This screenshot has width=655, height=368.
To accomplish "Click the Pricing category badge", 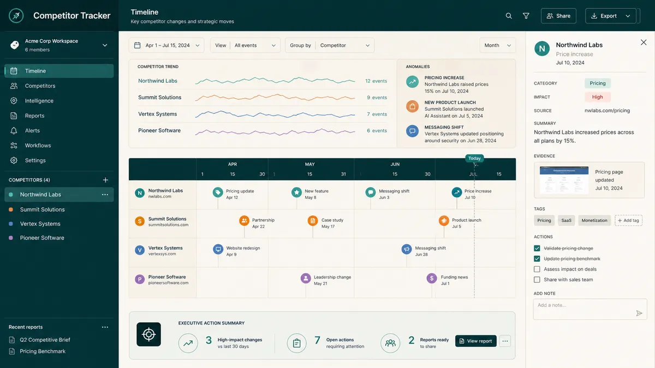I will point(598,83).
